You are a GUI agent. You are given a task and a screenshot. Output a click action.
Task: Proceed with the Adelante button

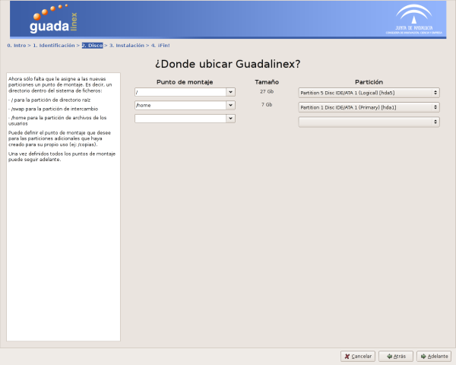coord(434,355)
